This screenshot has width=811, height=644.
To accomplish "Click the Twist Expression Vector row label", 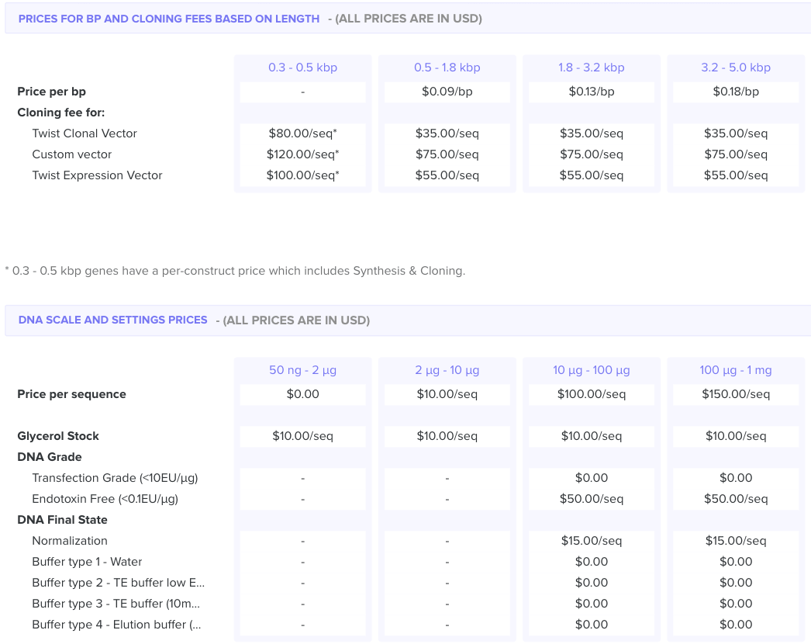I will click(x=97, y=175).
